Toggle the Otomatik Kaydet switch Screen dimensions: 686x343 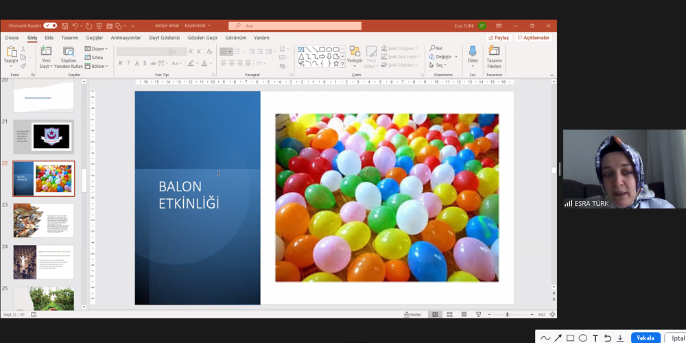click(50, 26)
